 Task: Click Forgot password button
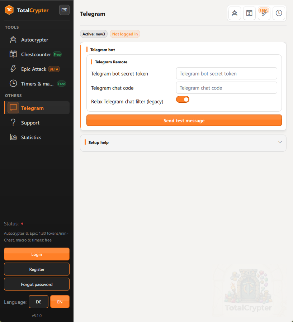(37, 284)
